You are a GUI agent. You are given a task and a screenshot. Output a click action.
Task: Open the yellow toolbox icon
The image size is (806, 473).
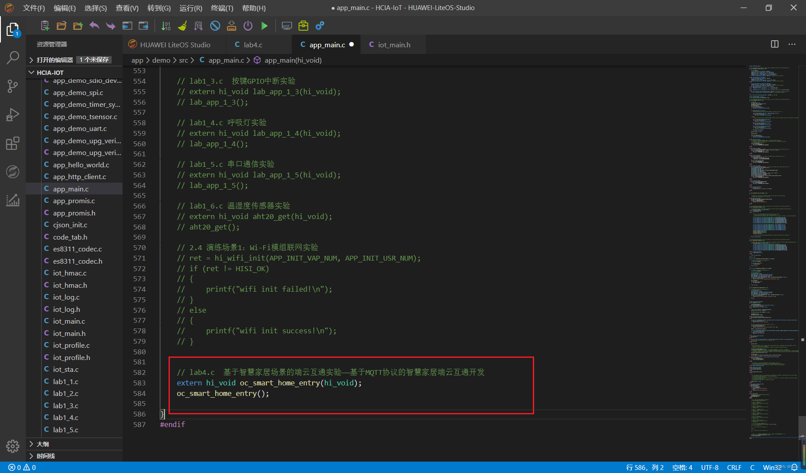(303, 26)
